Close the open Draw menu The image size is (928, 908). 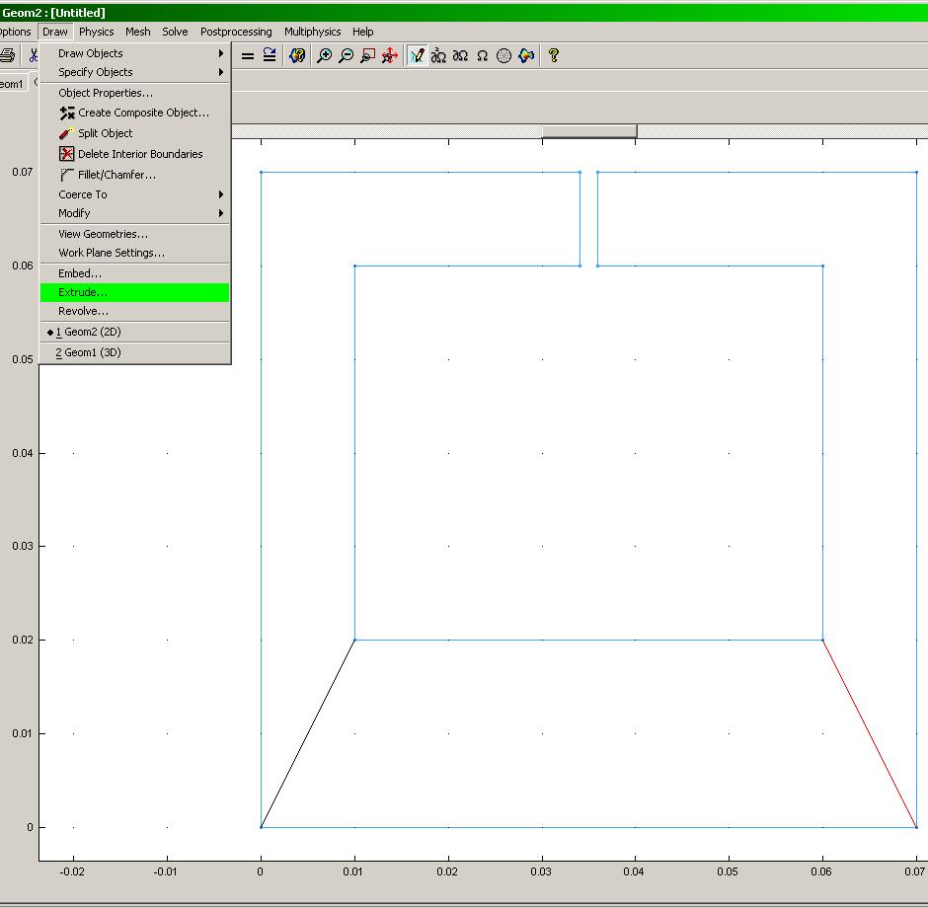(x=55, y=32)
